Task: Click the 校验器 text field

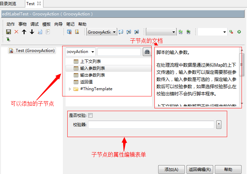Action: [151, 124]
